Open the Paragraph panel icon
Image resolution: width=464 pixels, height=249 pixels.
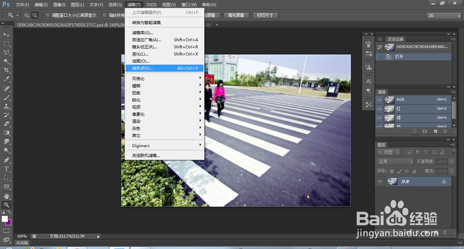[368, 91]
